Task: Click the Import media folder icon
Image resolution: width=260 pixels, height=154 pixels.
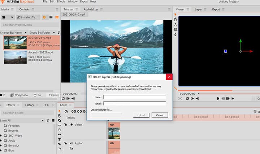Action: [x=4, y=17]
